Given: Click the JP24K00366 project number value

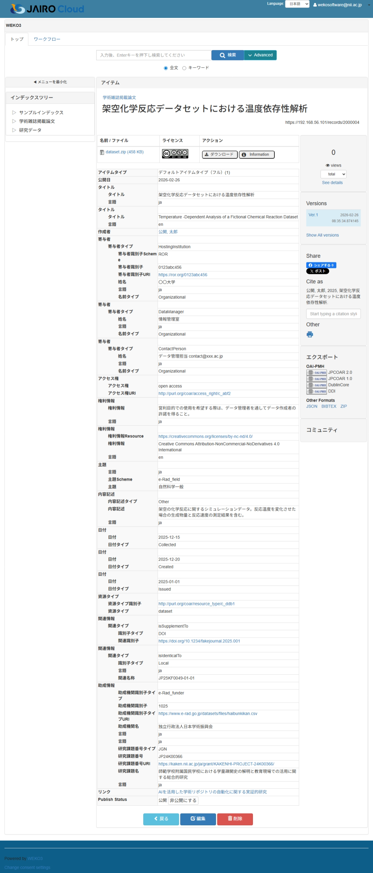Looking at the screenshot, I should tap(170, 757).
